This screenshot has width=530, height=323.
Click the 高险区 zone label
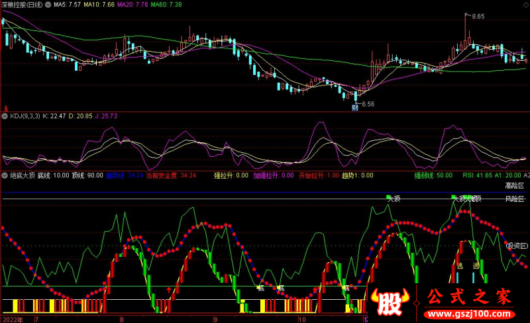tap(515, 185)
